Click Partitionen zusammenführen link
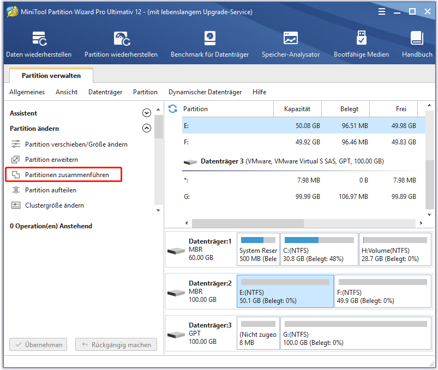The height and width of the screenshot is (370, 438). (67, 175)
